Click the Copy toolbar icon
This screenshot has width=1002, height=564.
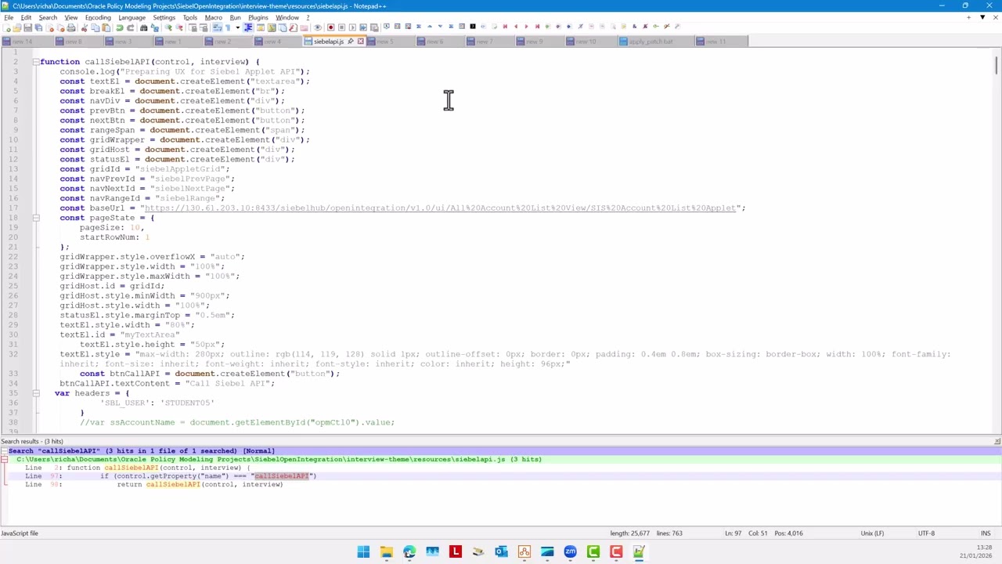point(95,27)
